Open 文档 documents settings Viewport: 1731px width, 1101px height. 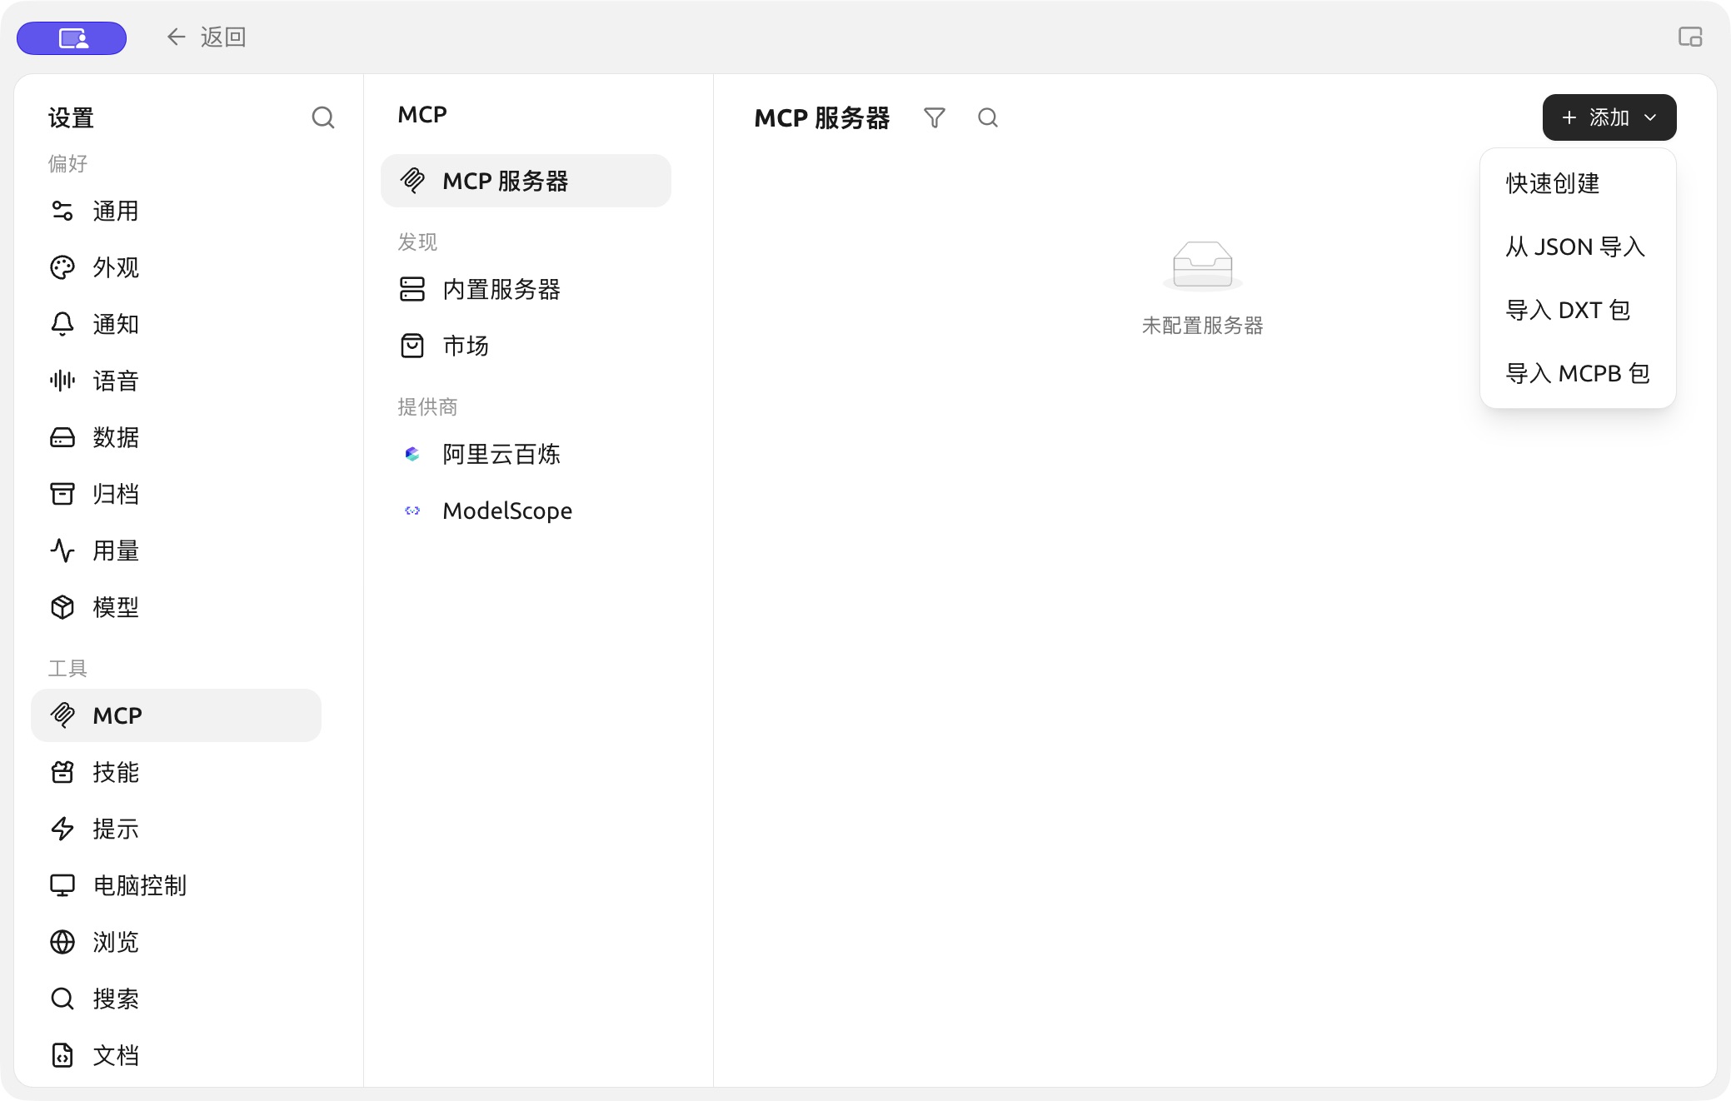176,1055
